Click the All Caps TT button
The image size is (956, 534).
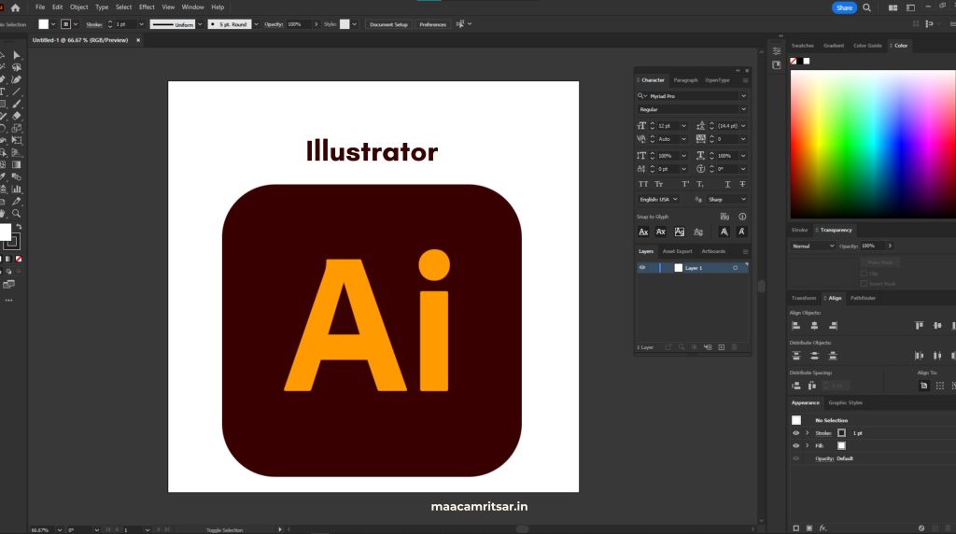click(x=643, y=184)
